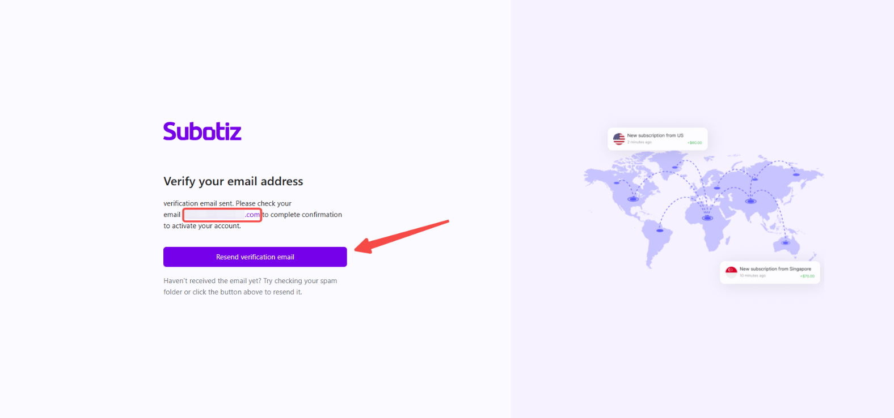Click the 'Haven't received the email yet?' hint
The image size is (894, 418).
point(250,287)
